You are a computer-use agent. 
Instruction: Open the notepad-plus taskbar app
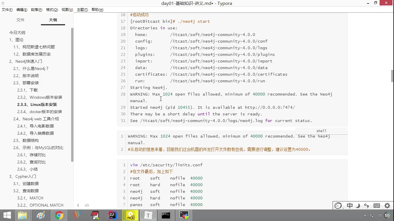94,215
